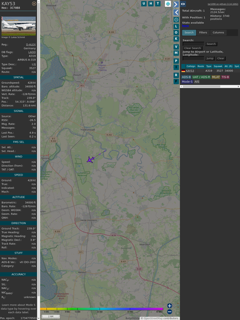Zoom out with the minus button
This screenshot has height=320, width=240.
[x=170, y=312]
